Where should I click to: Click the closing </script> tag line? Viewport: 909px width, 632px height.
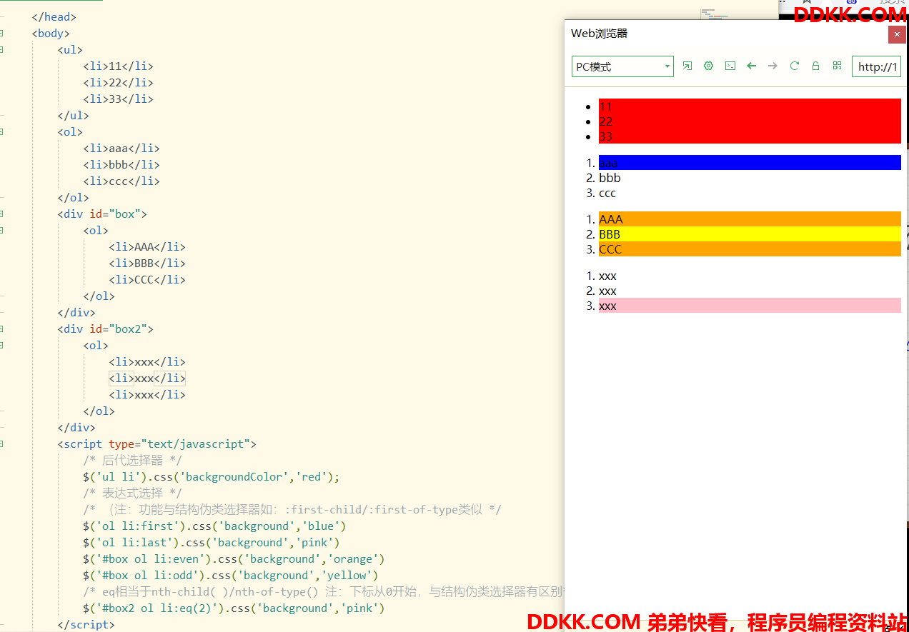pyautogui.click(x=86, y=625)
